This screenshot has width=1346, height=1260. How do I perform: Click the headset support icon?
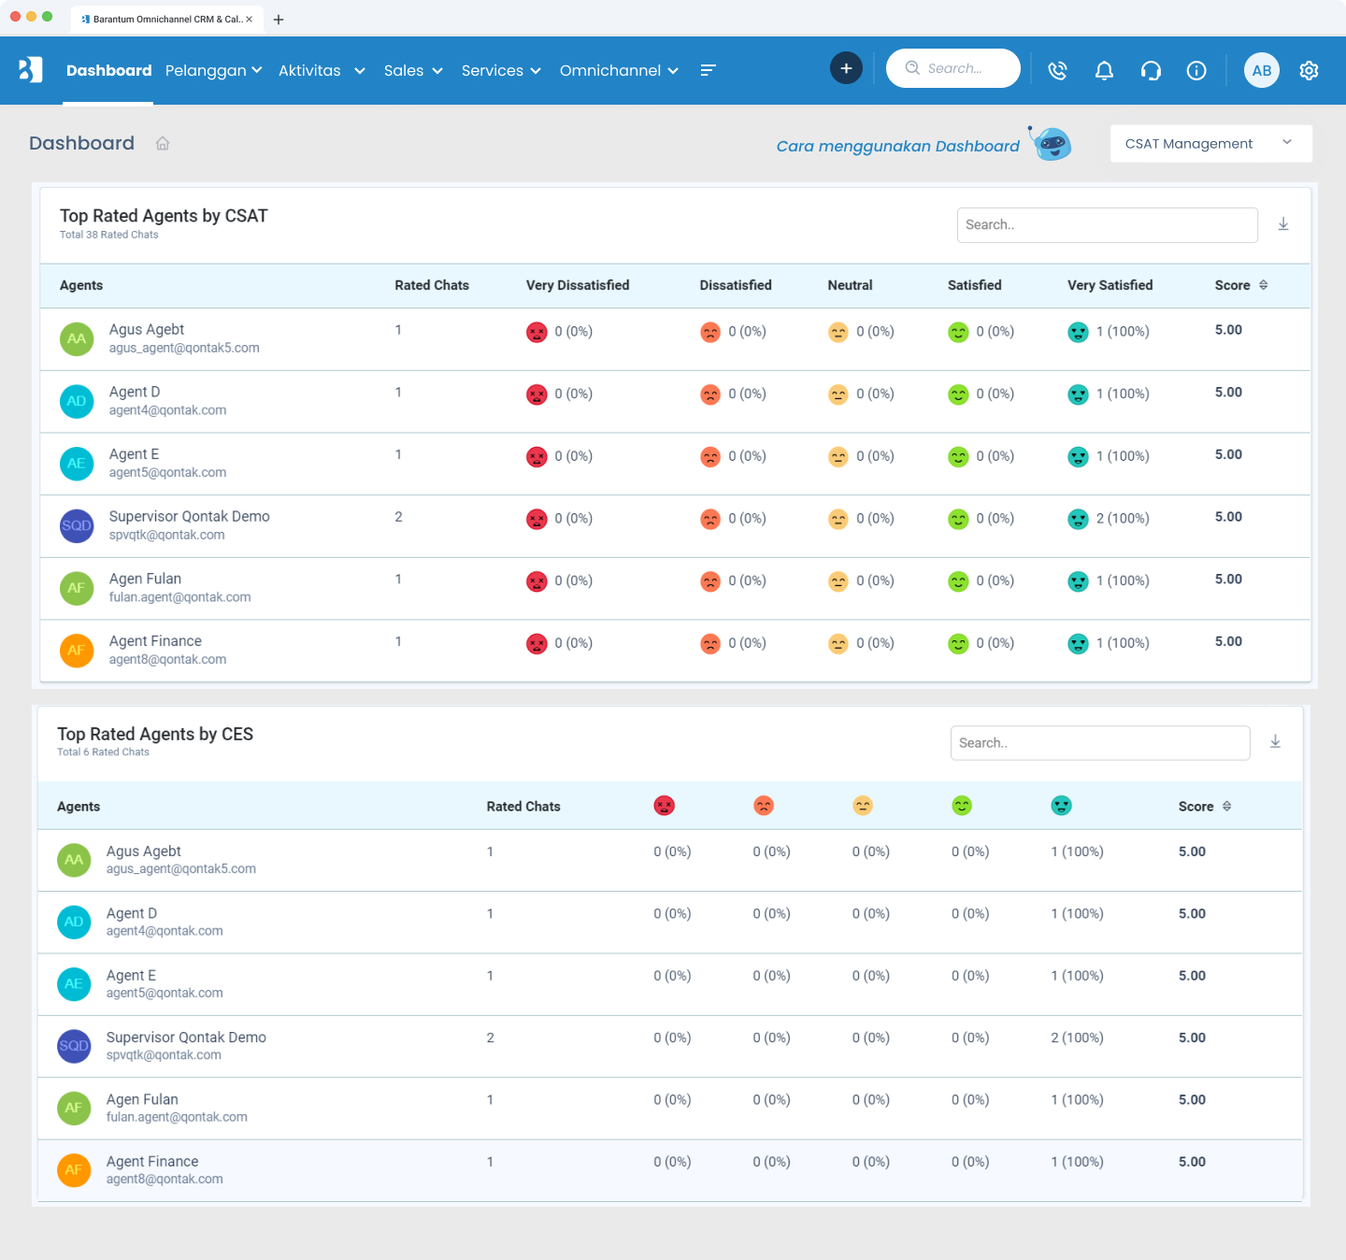coord(1151,70)
